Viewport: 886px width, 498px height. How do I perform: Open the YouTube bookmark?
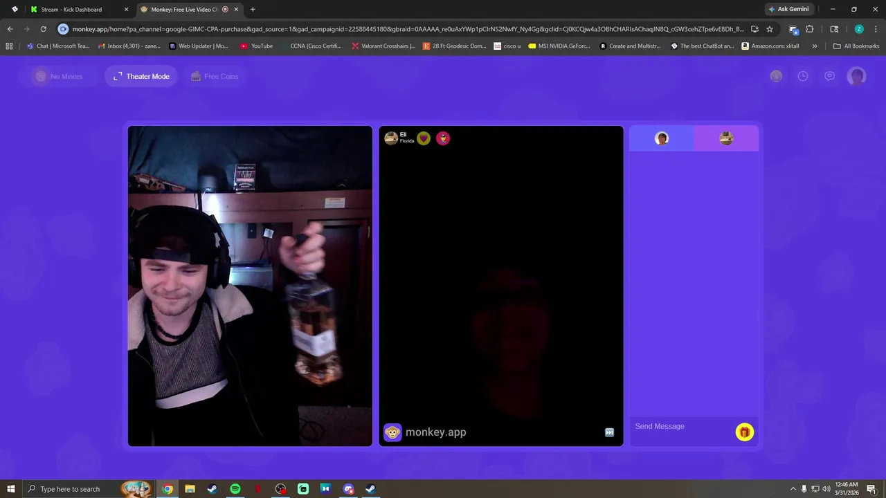pyautogui.click(x=256, y=46)
